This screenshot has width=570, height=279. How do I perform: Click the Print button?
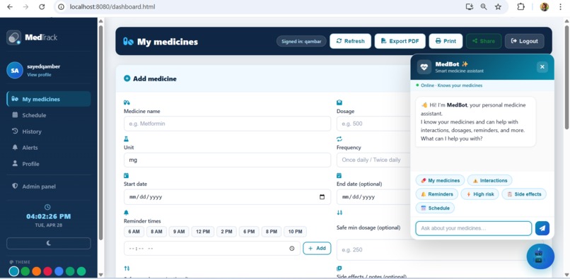point(446,41)
